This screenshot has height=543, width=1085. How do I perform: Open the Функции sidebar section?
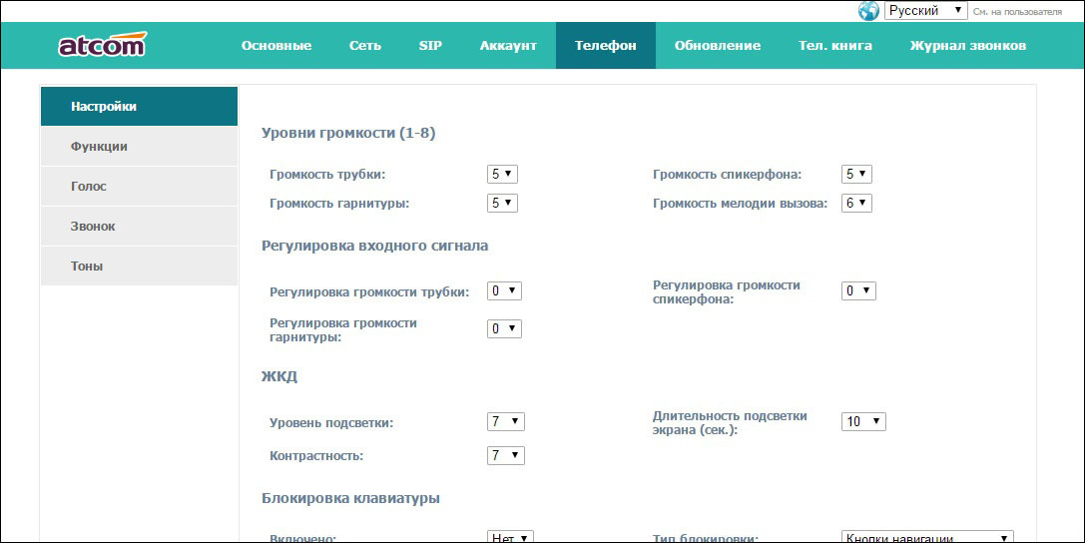coord(139,147)
